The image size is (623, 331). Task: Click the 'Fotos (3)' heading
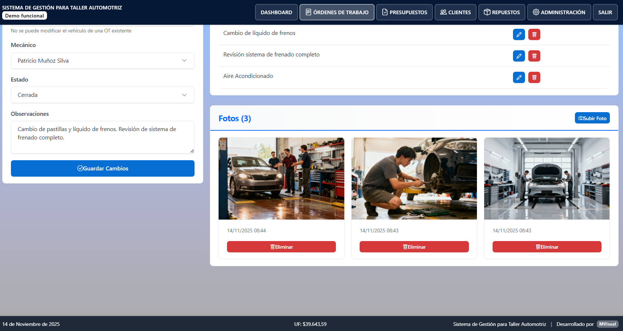[235, 118]
